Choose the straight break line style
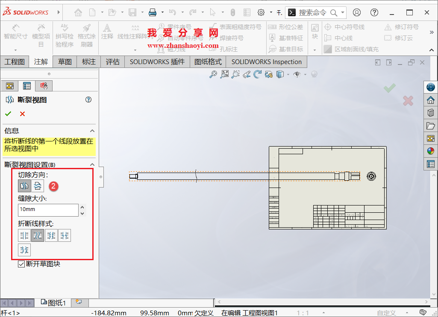This screenshot has width=438, height=317. pos(24,235)
